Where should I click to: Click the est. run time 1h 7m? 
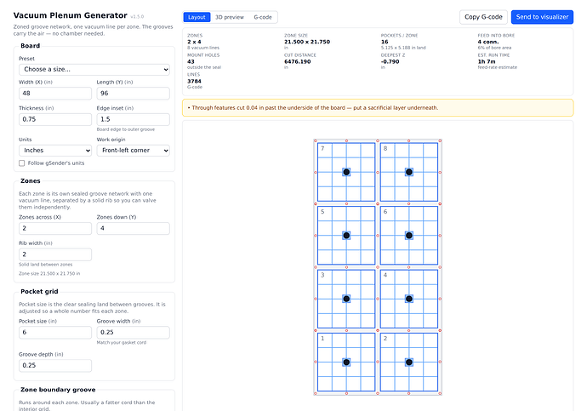pos(487,62)
